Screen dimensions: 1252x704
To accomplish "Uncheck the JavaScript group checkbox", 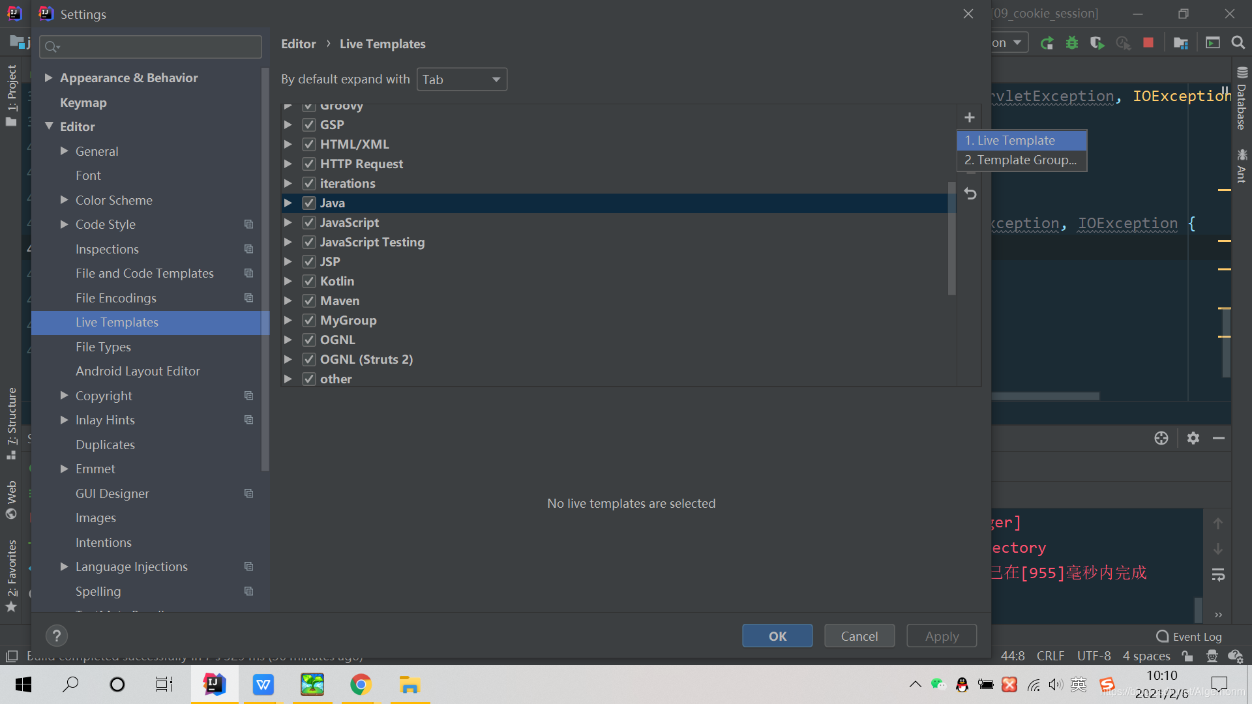I will 309,222.
